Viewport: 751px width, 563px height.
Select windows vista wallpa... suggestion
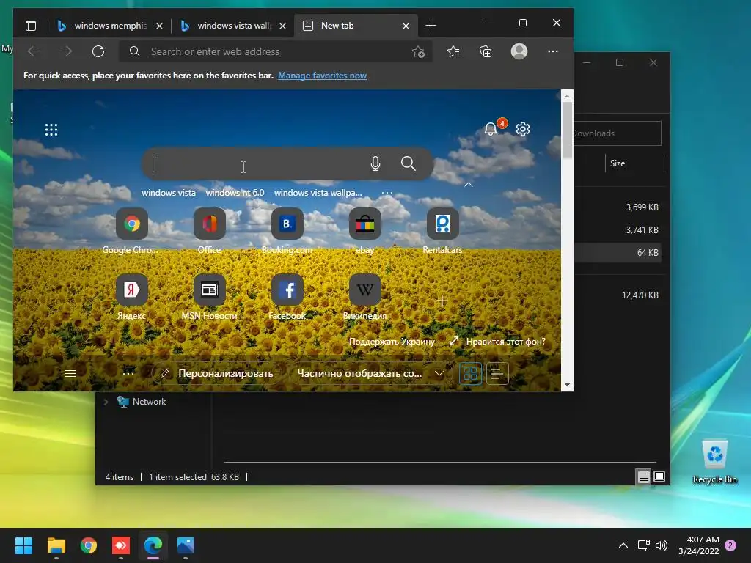click(x=318, y=193)
